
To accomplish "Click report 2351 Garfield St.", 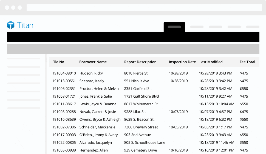I will [x=138, y=89].
